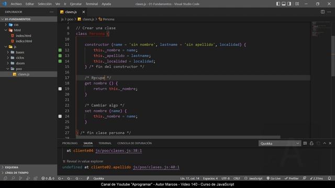The height and width of the screenshot is (188, 335).
Task: Open errors and warnings status item
Action: point(48,179)
